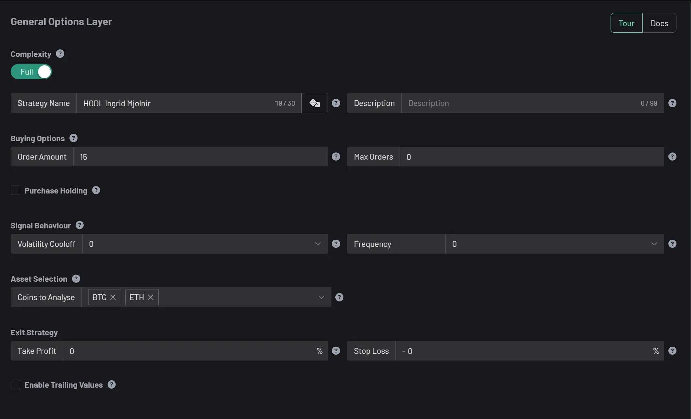Expand Coins to Analyse dropdown arrow
This screenshot has width=691, height=419.
pyautogui.click(x=321, y=297)
